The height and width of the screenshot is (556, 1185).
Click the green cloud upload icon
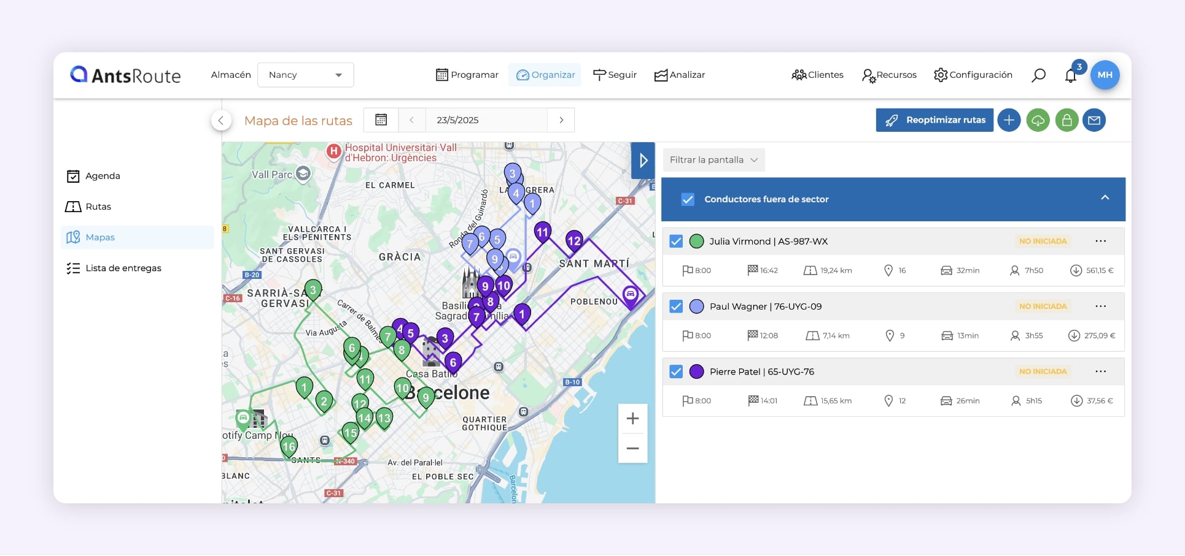[x=1038, y=120]
